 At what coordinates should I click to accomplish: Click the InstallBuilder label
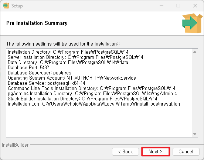pos(15,145)
